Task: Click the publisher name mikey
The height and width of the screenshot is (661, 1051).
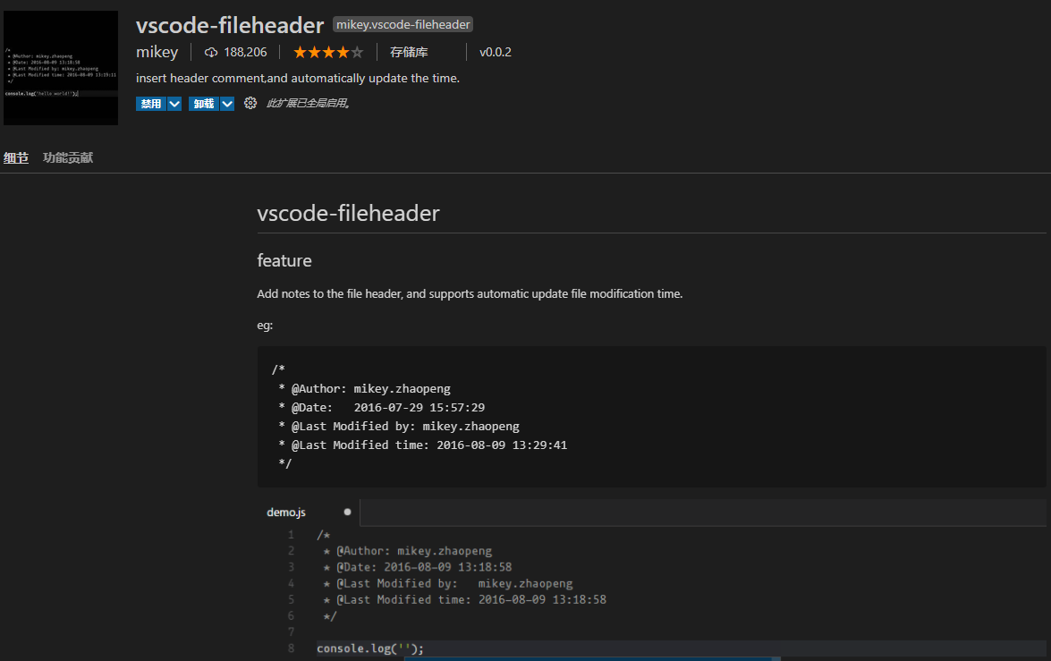Action: [x=157, y=52]
